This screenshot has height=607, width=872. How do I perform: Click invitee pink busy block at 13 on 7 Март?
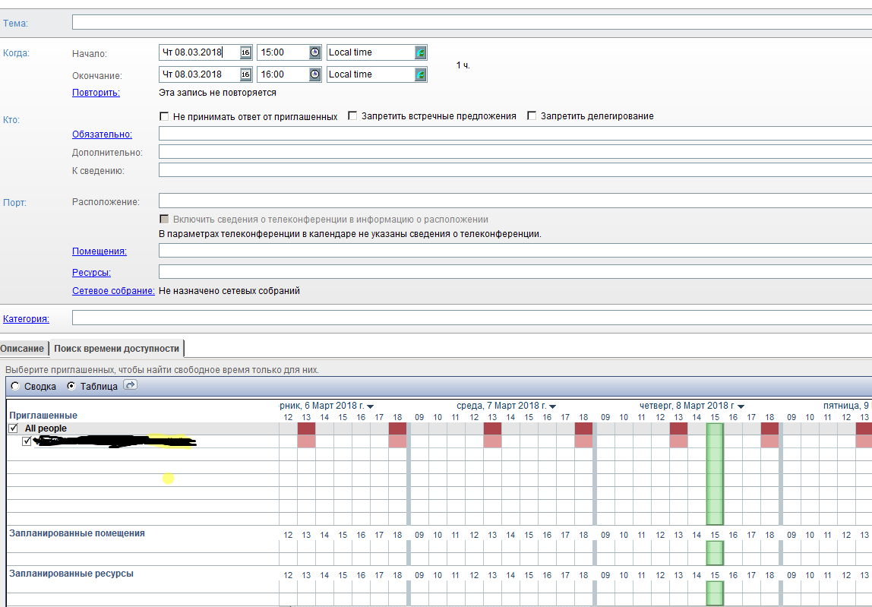[x=492, y=441]
